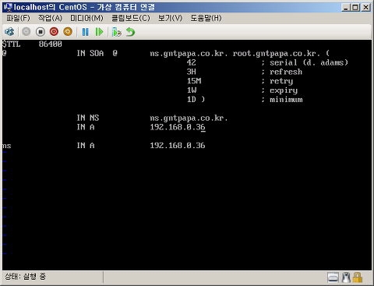Click the 3H refresh value
This screenshot has height=286, width=374.
click(x=192, y=72)
